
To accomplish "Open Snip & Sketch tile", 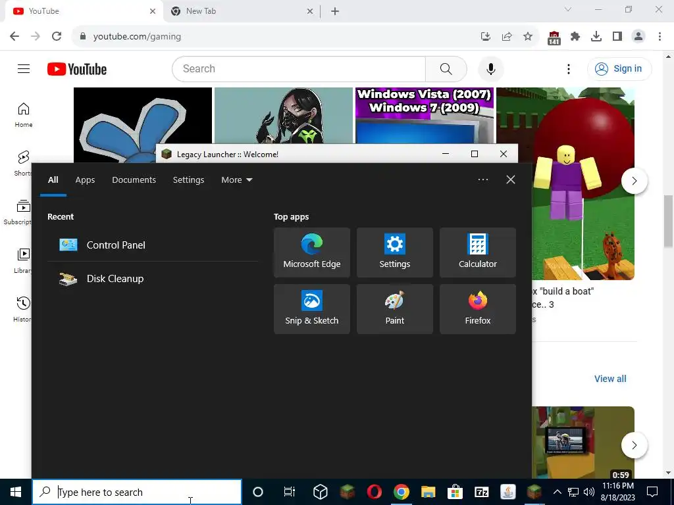I will coord(311,309).
